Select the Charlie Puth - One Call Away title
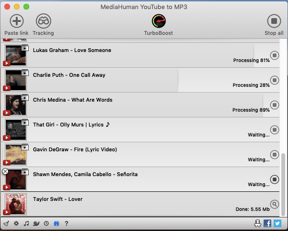The height and width of the screenshot is (231, 288). coord(69,75)
